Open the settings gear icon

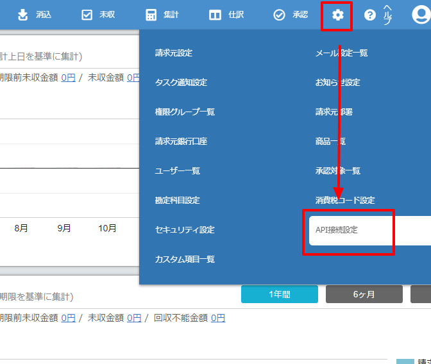[x=337, y=15]
